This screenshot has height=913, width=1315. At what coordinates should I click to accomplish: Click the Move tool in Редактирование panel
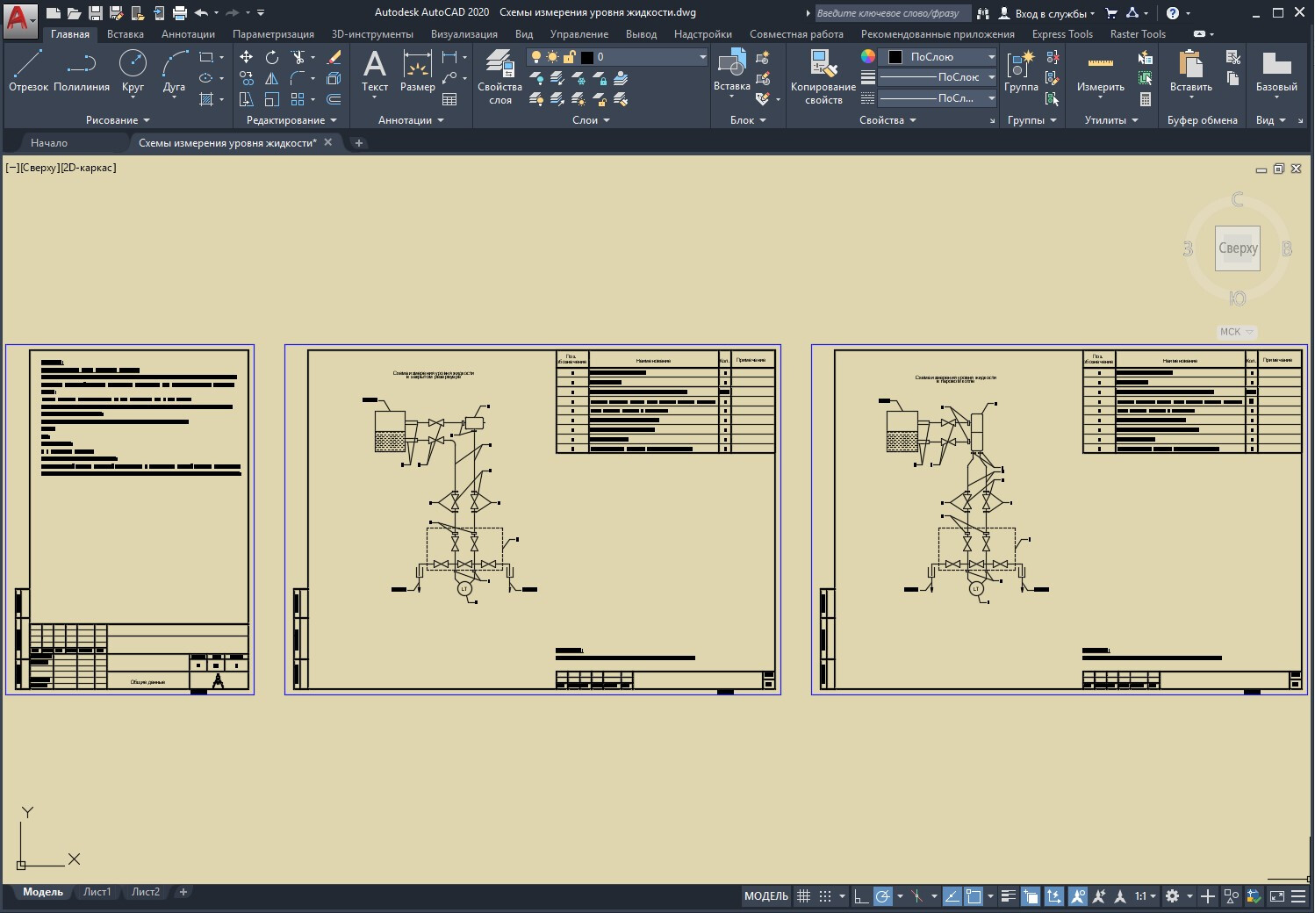tap(247, 57)
